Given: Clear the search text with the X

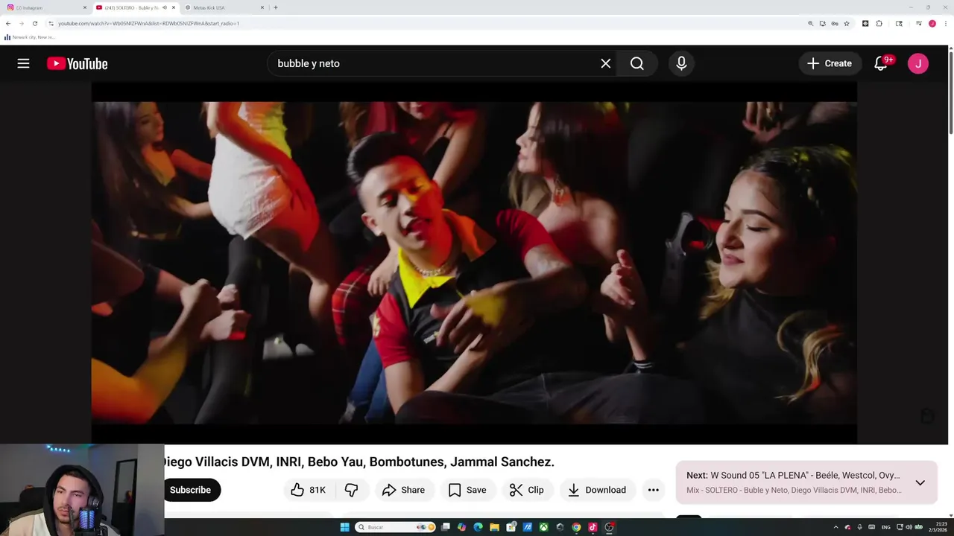Looking at the screenshot, I should (x=606, y=63).
